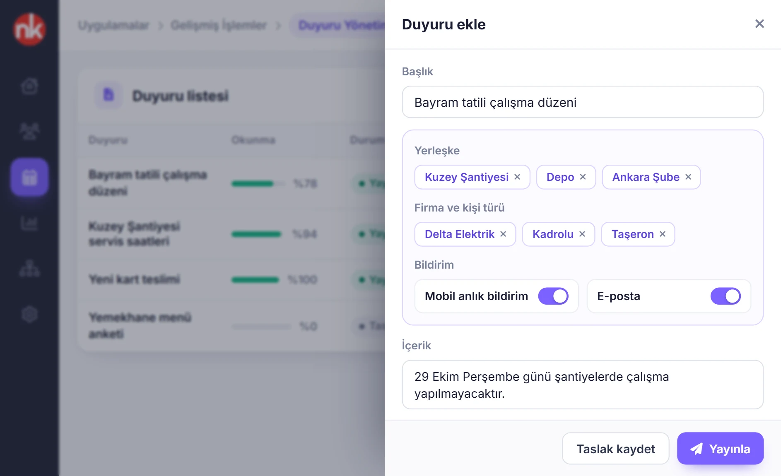Go to Gelişmiş İşlemler breadcrumb
This screenshot has height=476, width=781.
219,25
